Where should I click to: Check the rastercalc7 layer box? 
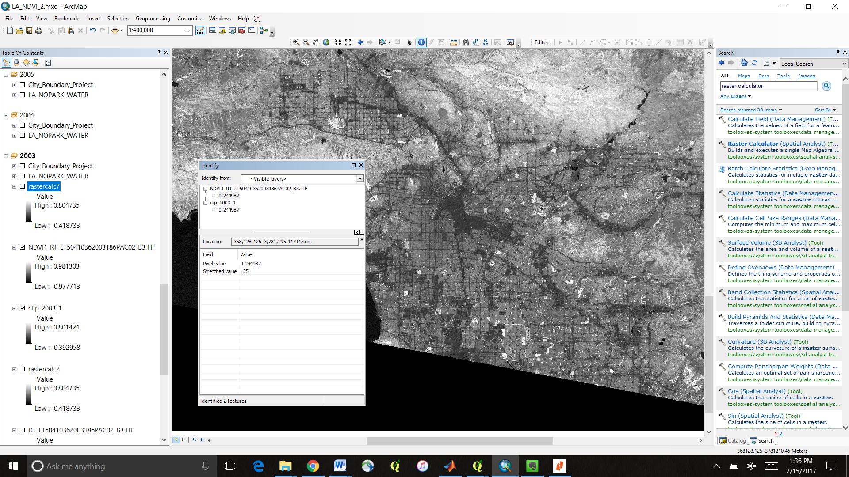click(x=22, y=186)
